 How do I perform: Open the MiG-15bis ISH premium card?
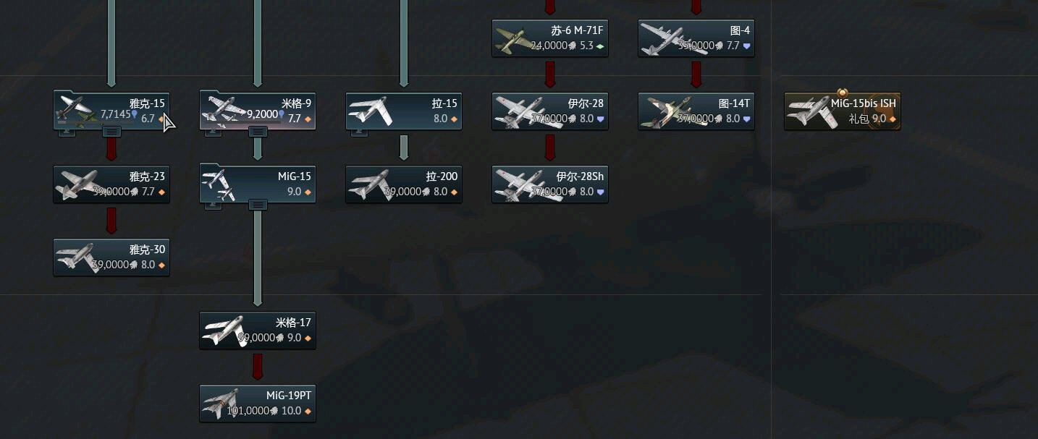[x=843, y=111]
